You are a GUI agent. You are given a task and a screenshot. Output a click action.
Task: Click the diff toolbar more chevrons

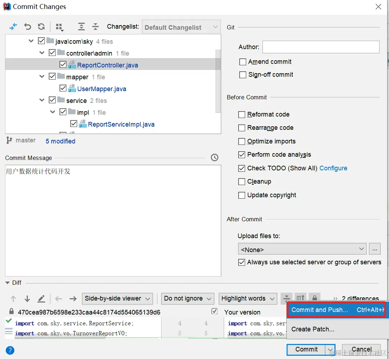click(335, 298)
